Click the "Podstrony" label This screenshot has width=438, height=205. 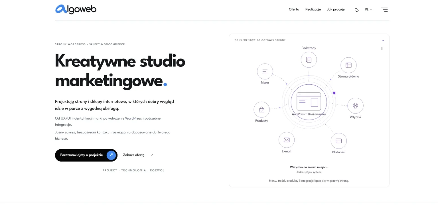coord(309,48)
